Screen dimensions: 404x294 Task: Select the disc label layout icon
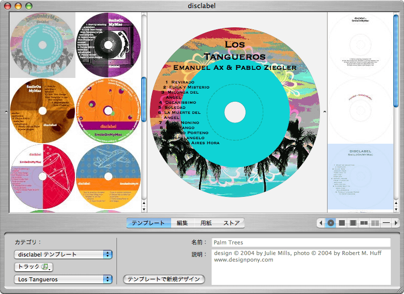(331, 223)
